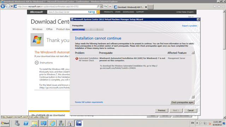
Task: Open the DOWNLOADS menu item
Action: (x=128, y=12)
